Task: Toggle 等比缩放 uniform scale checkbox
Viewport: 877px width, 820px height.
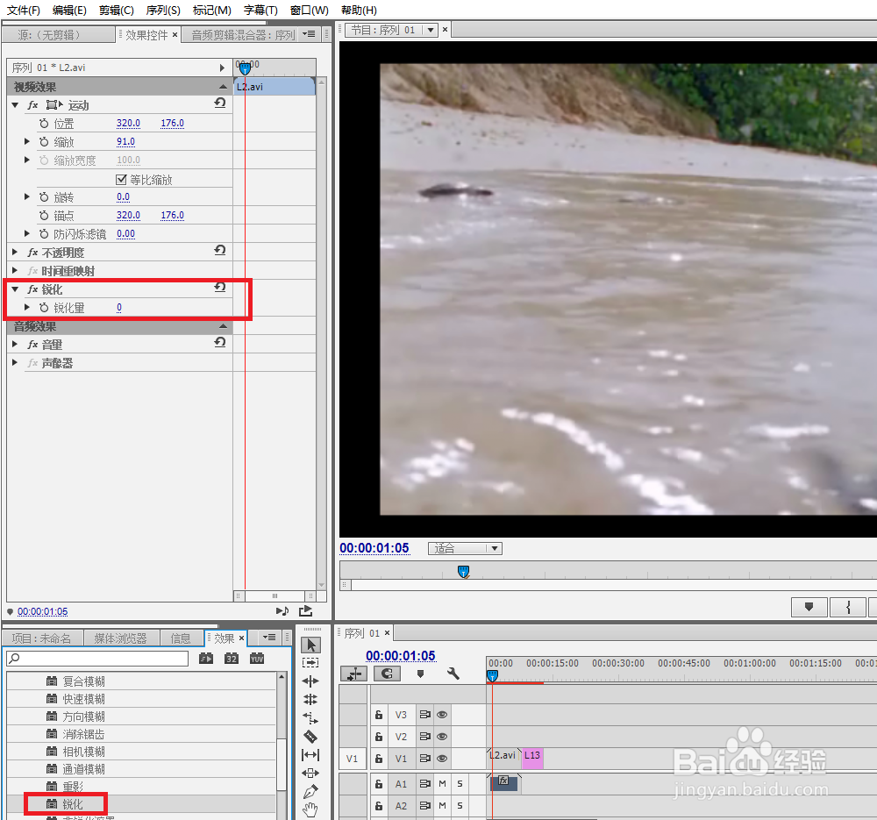Action: tap(121, 180)
